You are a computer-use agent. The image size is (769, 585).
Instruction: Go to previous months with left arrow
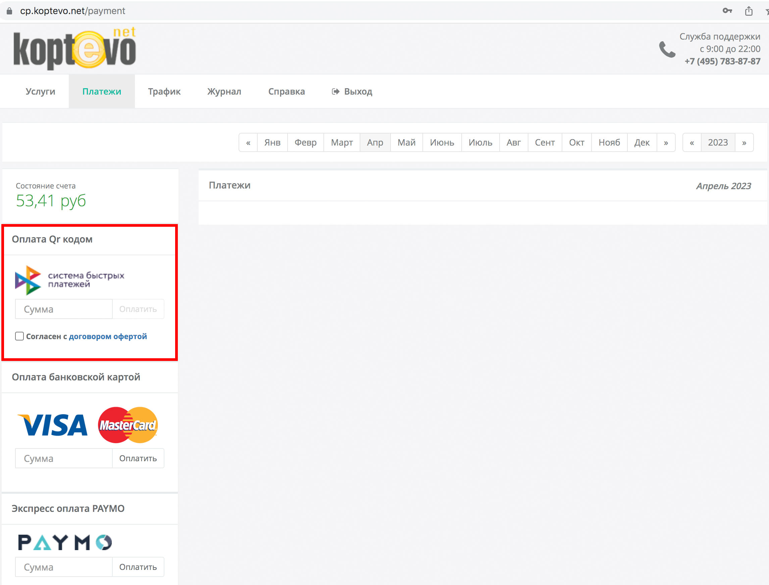tap(248, 143)
